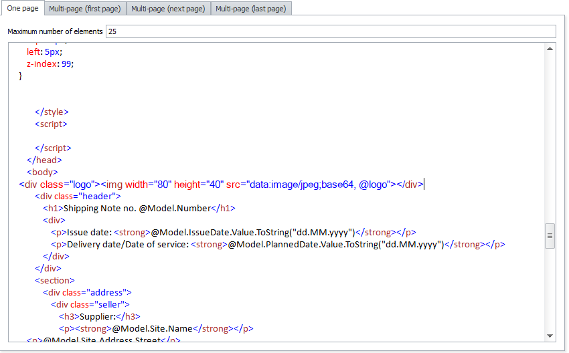569x353 pixels.
Task: Click the <body> line
Action: pyautogui.click(x=42, y=172)
